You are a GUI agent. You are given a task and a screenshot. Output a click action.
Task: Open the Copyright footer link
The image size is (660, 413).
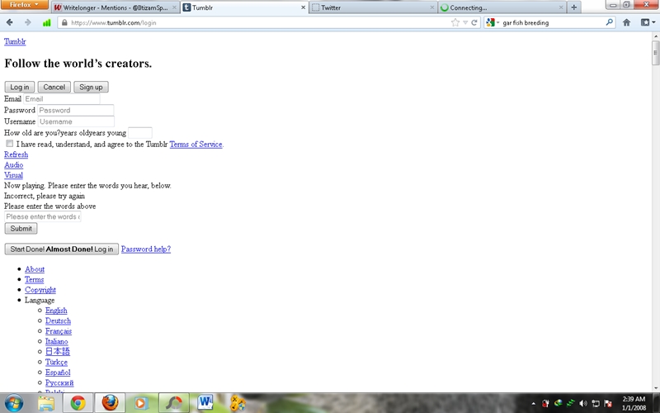tap(40, 290)
